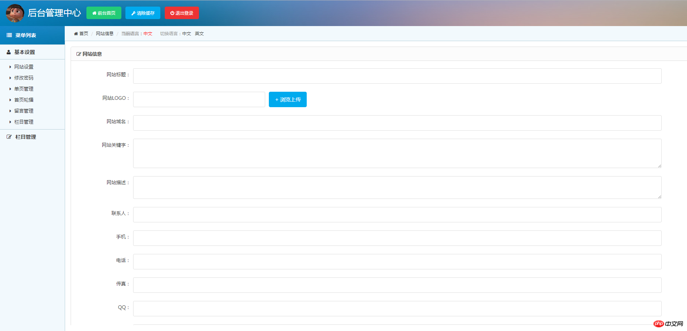Focus the 手机 input field
Screen dimensions: 687x331
coord(397,238)
